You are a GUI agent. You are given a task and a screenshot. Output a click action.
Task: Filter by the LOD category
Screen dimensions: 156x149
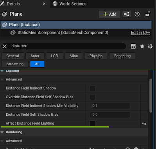(x=54, y=56)
